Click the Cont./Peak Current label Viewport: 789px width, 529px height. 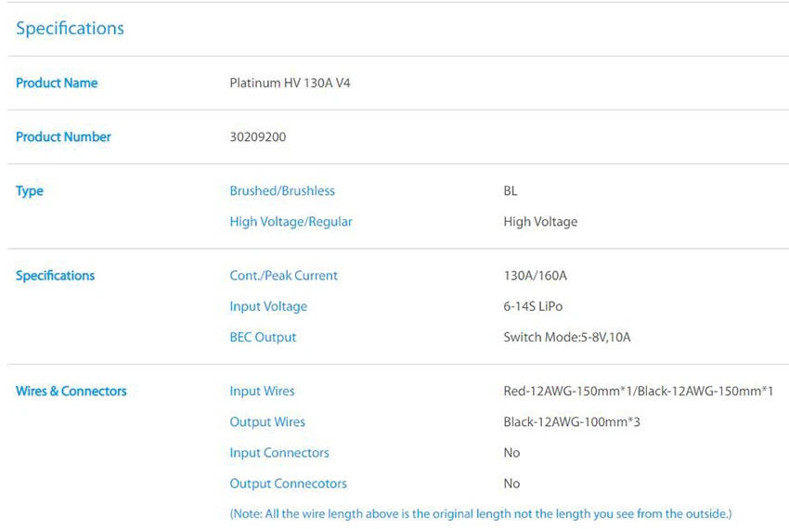[x=283, y=276]
